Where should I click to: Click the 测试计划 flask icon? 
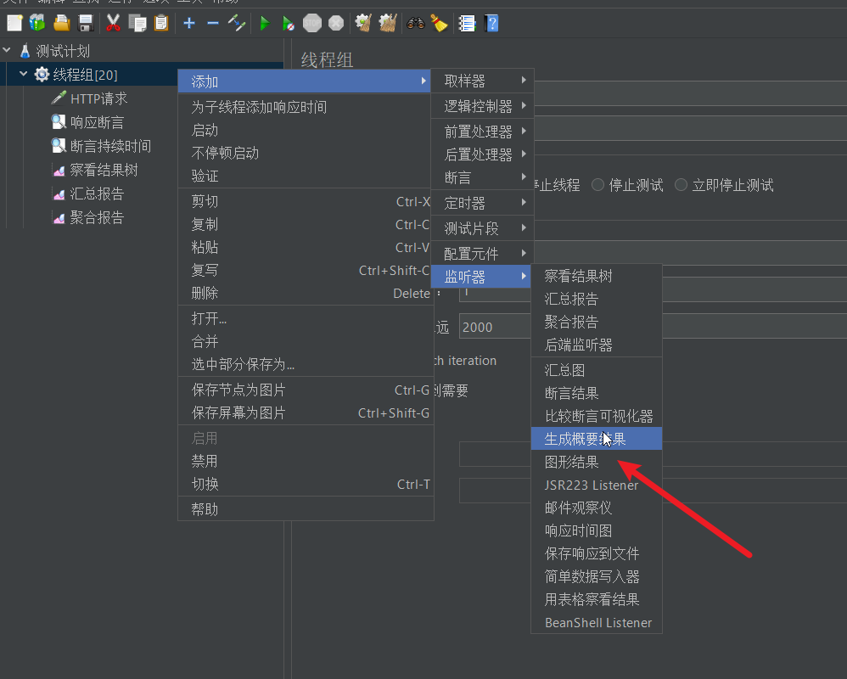coord(25,51)
